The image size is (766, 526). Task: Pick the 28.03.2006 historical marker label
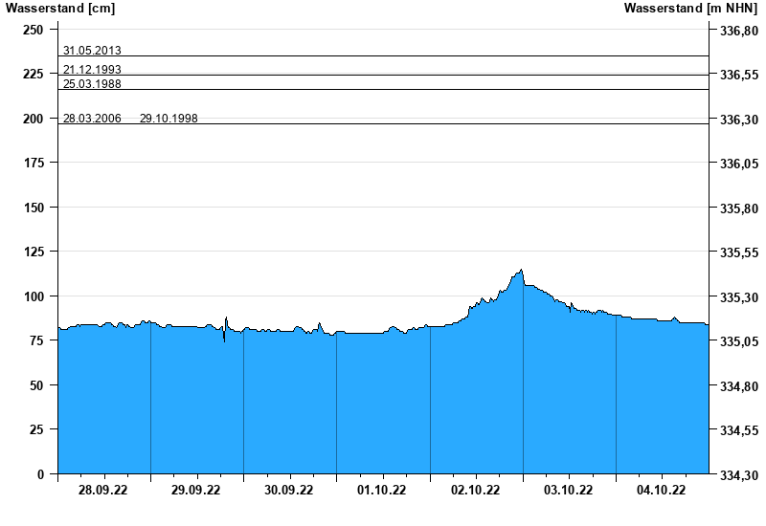tap(92, 119)
